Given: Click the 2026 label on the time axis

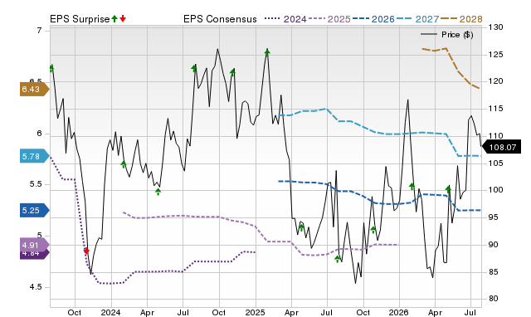Looking at the screenshot, I should pos(399,312).
